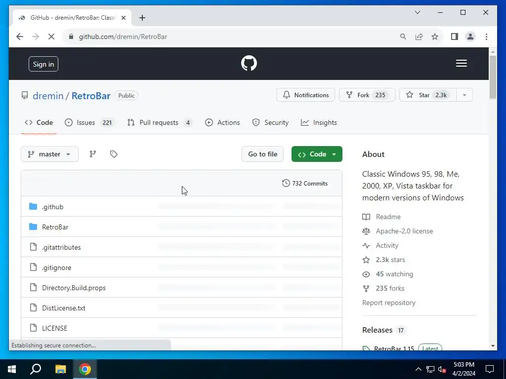Open Directory.Build.props file
Image resolution: width=506 pixels, height=379 pixels.
[74, 288]
